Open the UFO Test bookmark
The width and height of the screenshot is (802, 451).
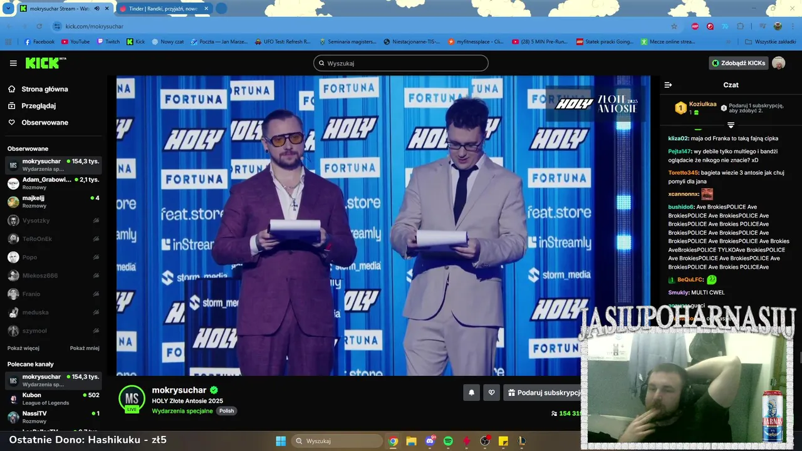(283, 42)
